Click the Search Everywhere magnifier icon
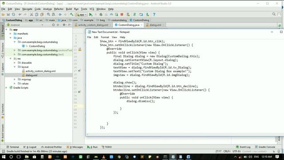The width and height of the screenshot is (284, 160). point(274,14)
